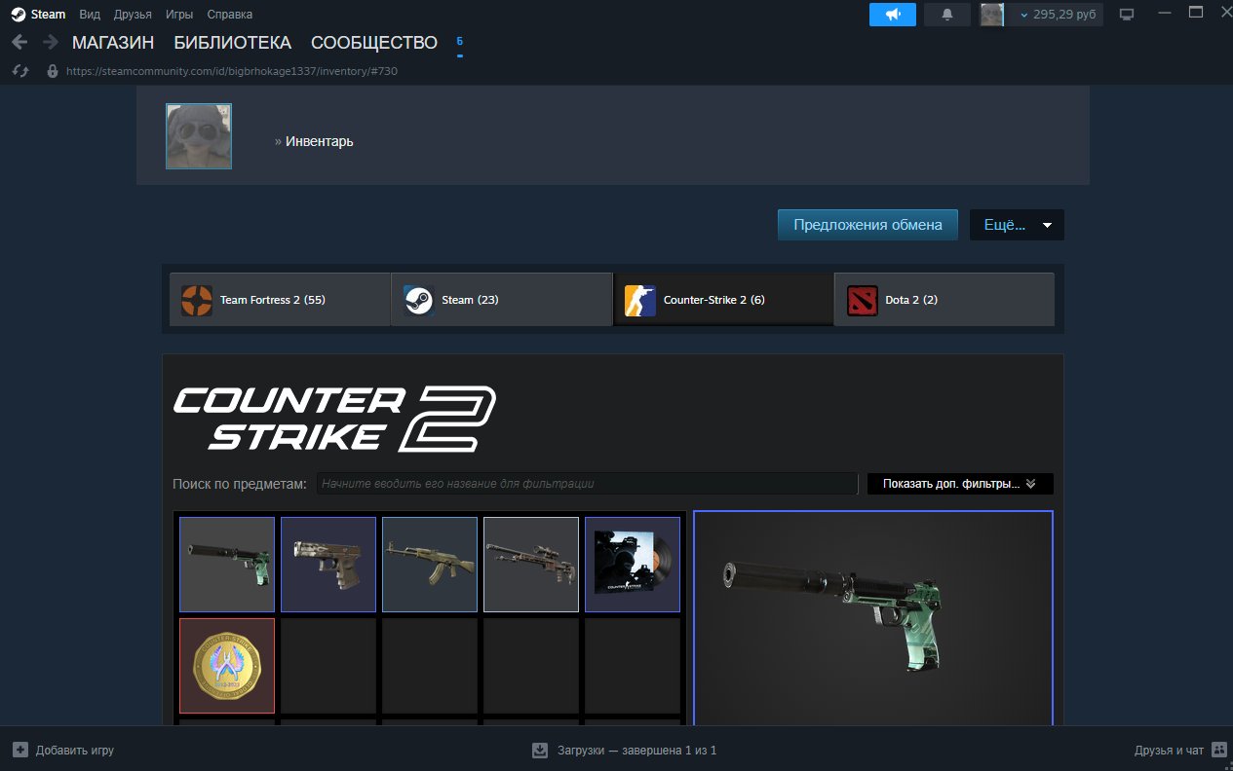Image resolution: width=1233 pixels, height=771 pixels.
Task: Click the downloads arrow icon
Action: click(x=540, y=751)
